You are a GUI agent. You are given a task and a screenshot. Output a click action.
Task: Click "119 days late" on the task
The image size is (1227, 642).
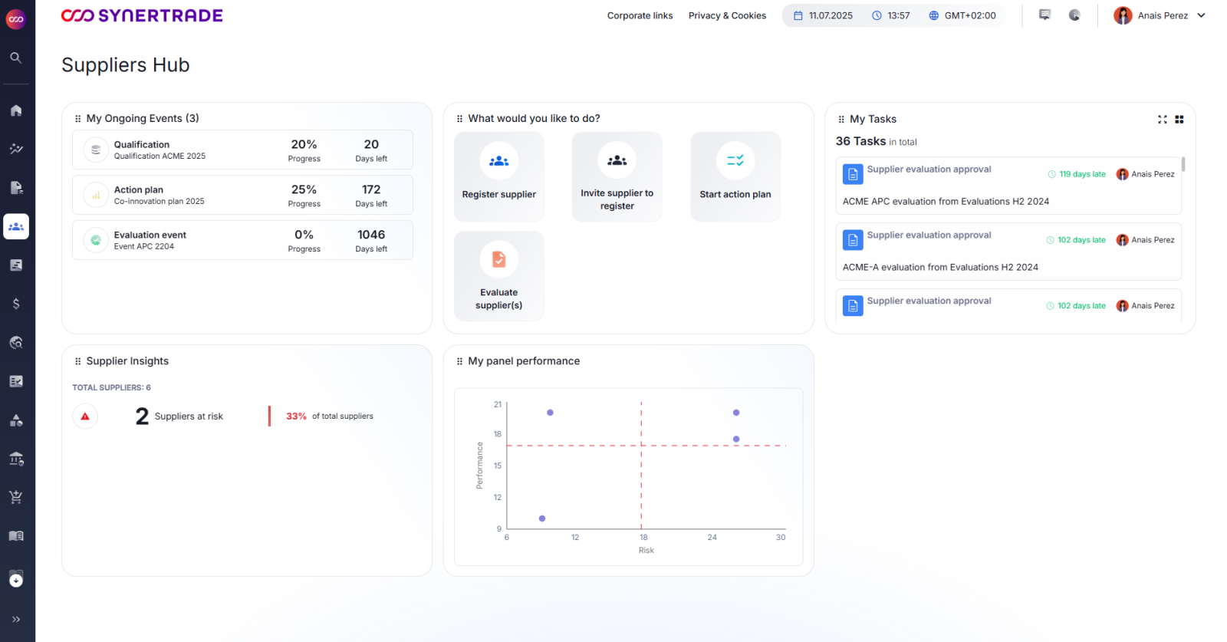[1082, 174]
